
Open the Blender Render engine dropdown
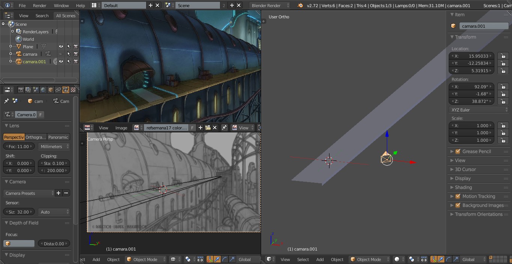point(270,5)
